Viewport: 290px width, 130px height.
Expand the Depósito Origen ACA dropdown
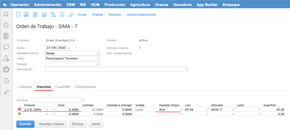coord(181,110)
